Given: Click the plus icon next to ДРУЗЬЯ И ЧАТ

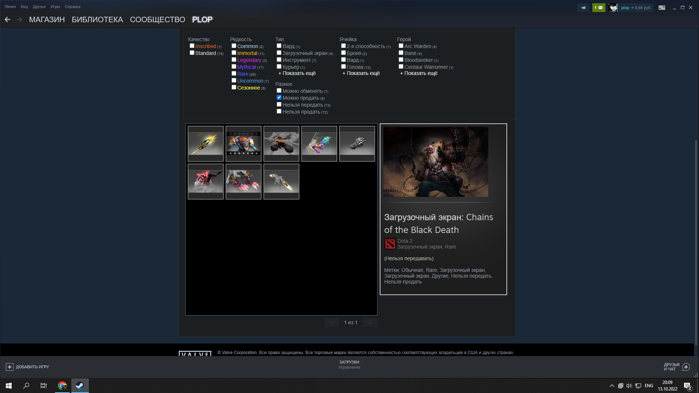Looking at the screenshot, I should pos(686,367).
